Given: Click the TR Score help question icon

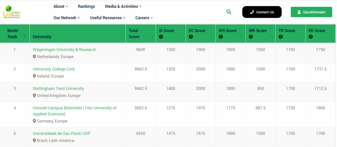Looking at the screenshot, I should click(281, 37).
